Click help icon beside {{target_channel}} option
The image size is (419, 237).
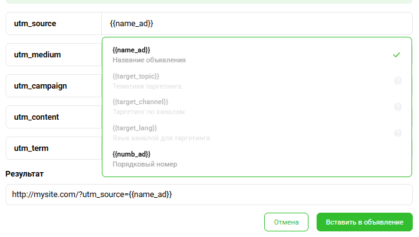pyautogui.click(x=398, y=107)
